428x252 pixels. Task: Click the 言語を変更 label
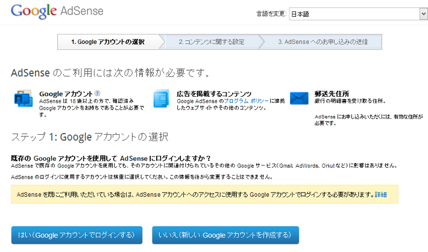click(x=271, y=14)
